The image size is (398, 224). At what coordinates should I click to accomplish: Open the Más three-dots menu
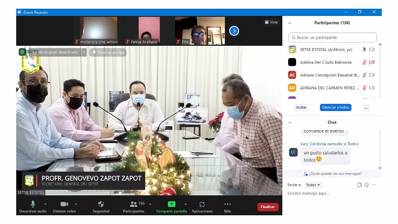click(227, 204)
